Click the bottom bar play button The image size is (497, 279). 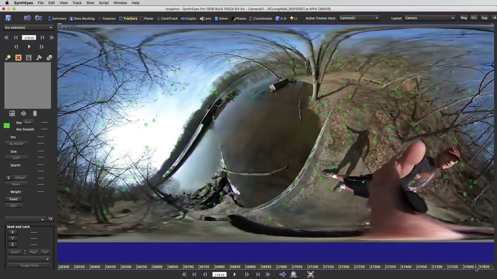235,274
